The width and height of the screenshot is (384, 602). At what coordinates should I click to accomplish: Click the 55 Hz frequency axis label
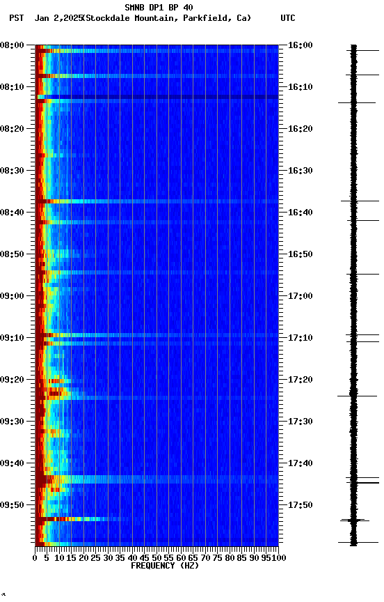click(168, 558)
